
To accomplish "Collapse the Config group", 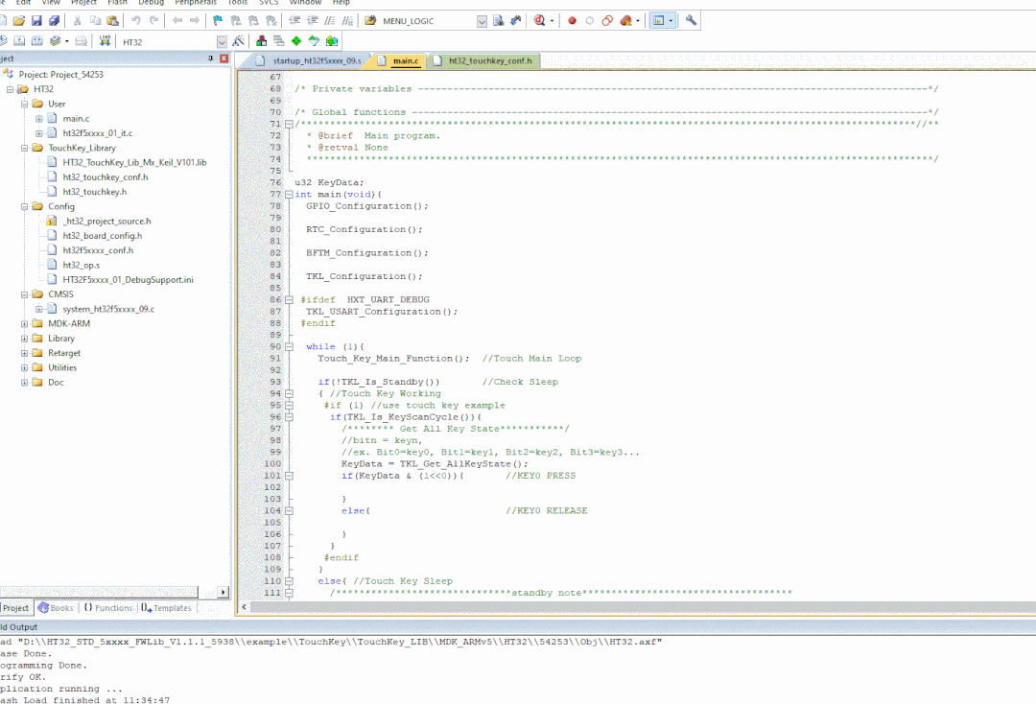I will point(24,207).
